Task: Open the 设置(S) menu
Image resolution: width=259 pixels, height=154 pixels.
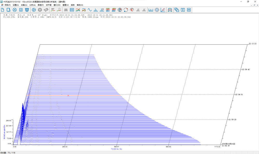Action: click(16, 5)
